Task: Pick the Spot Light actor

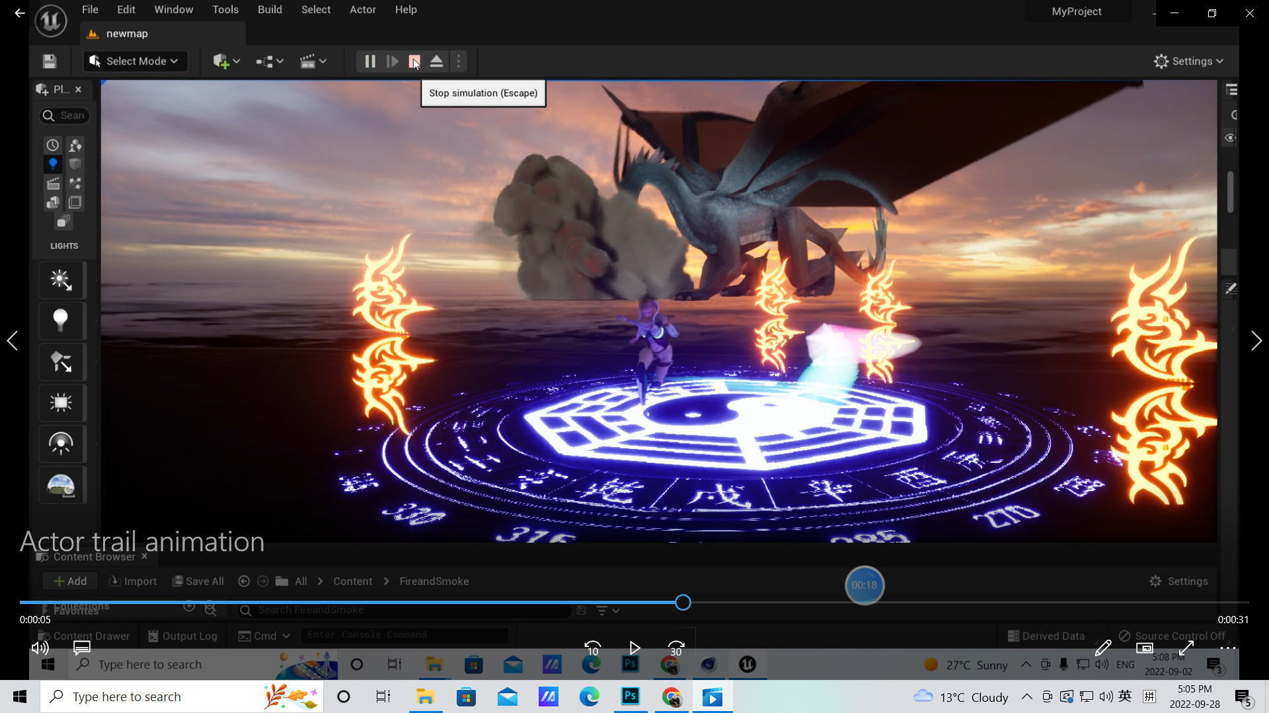Action: pos(61,362)
